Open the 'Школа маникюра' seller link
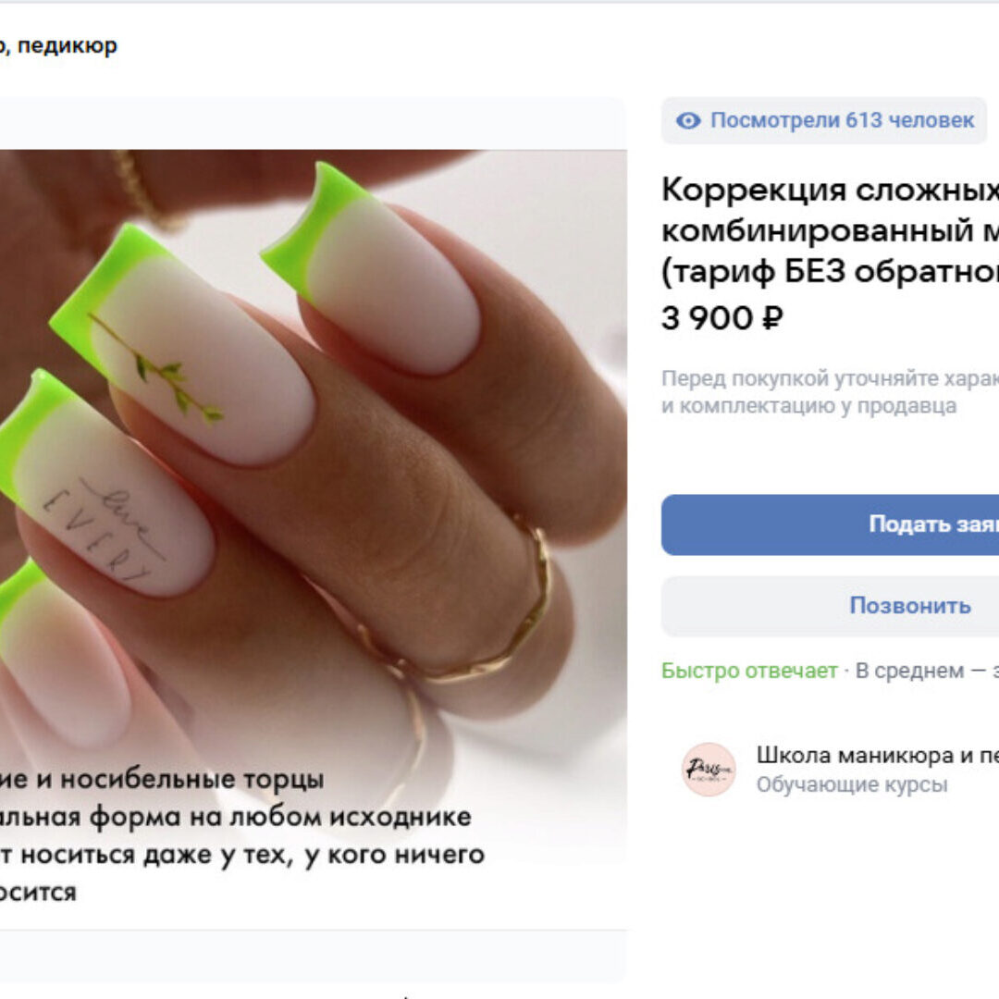The image size is (999, 999). [877, 755]
